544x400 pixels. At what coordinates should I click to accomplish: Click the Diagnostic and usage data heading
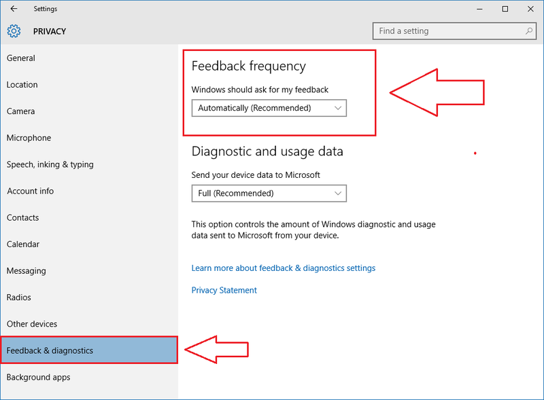(267, 151)
